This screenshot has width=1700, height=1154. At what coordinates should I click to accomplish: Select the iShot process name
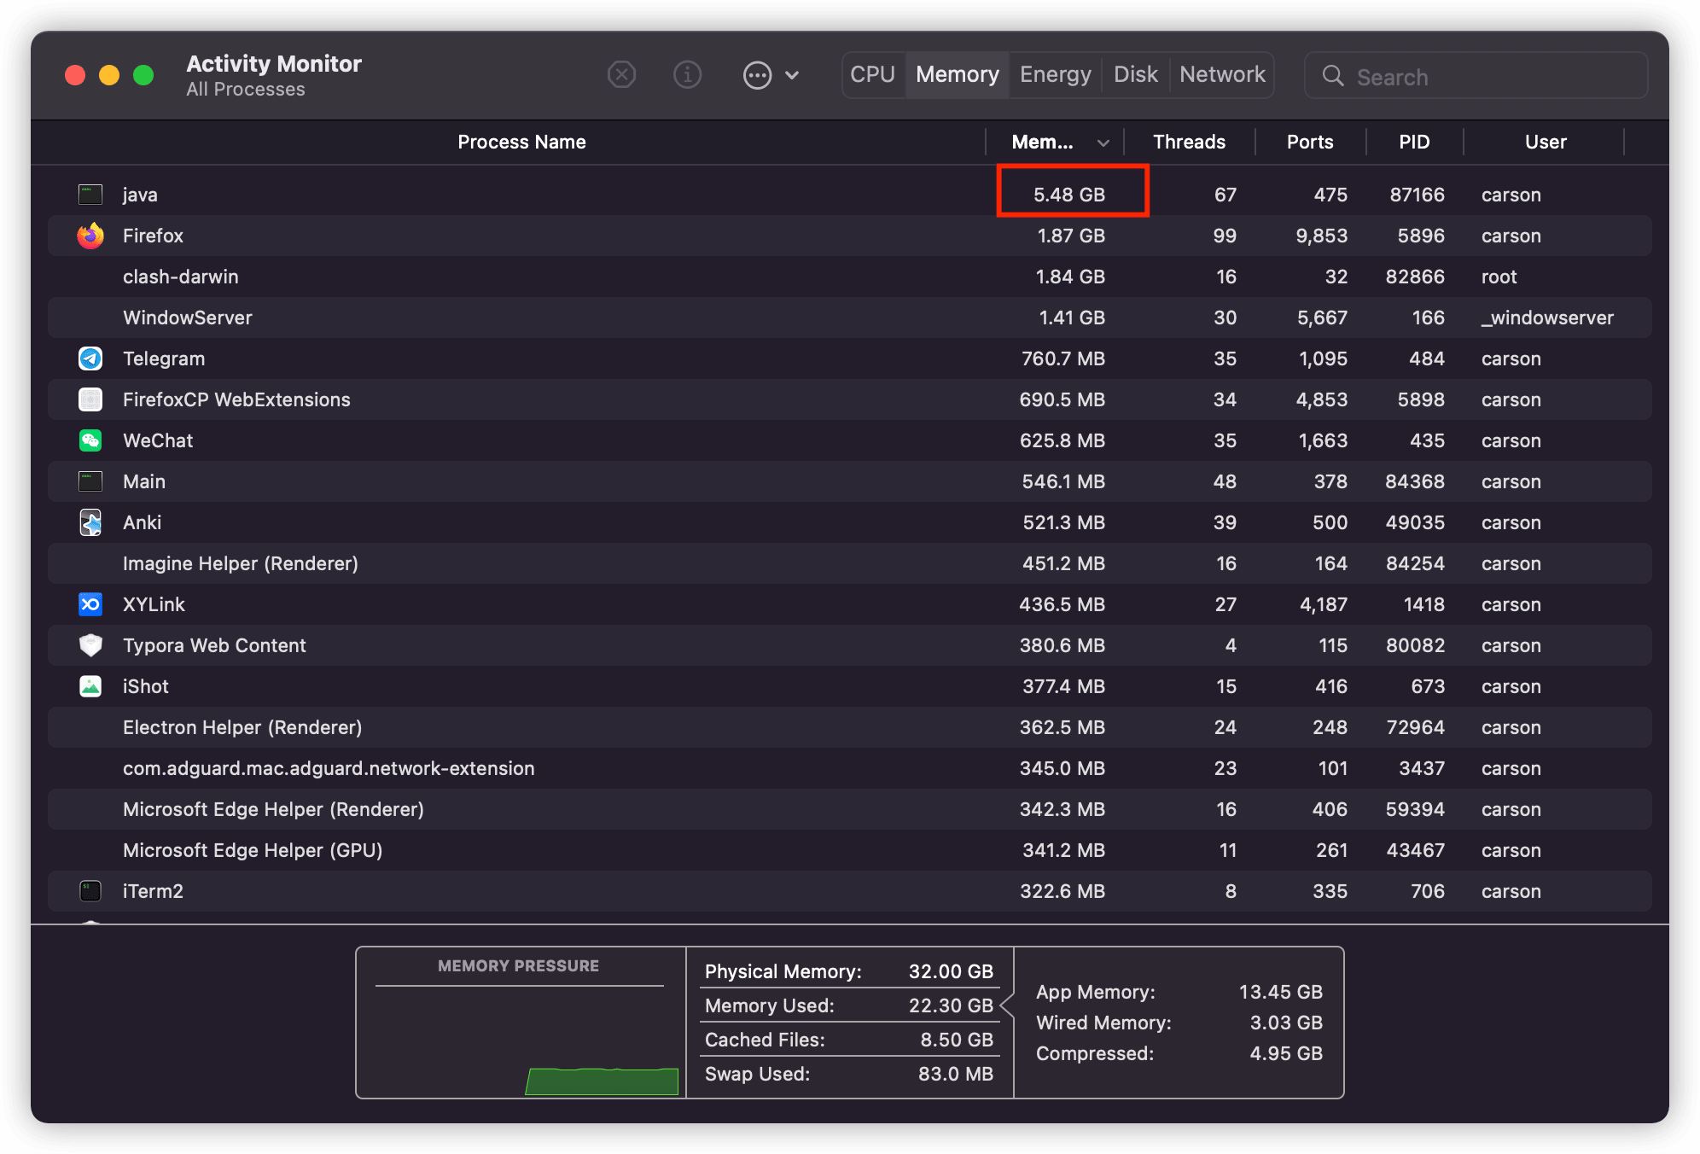click(x=146, y=686)
